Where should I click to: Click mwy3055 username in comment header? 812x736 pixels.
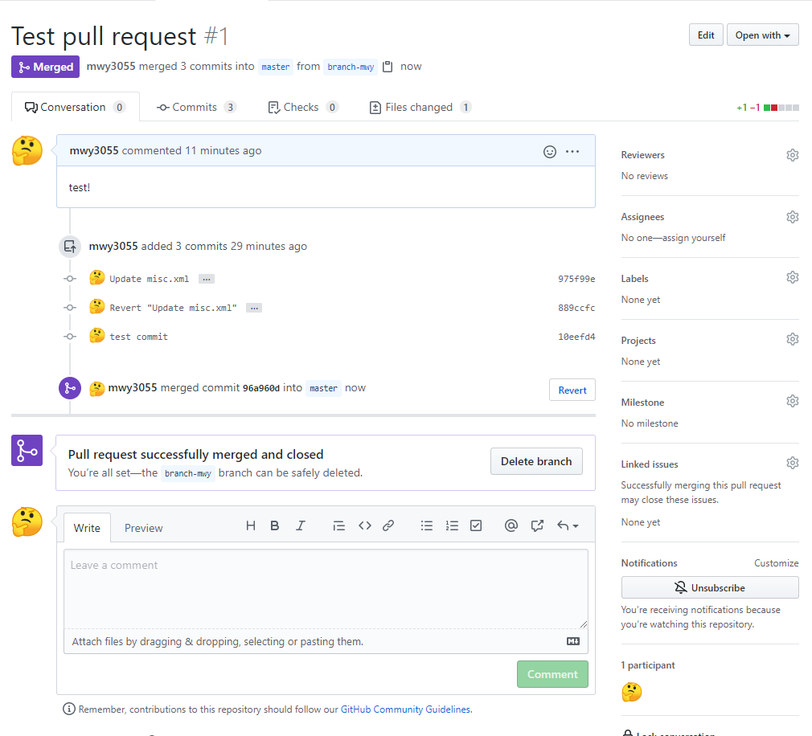coord(94,150)
